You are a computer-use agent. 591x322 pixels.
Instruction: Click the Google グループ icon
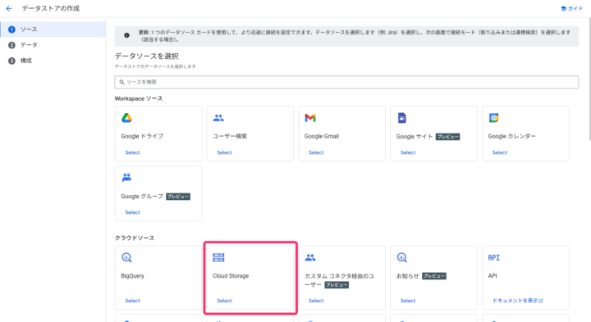(x=126, y=178)
